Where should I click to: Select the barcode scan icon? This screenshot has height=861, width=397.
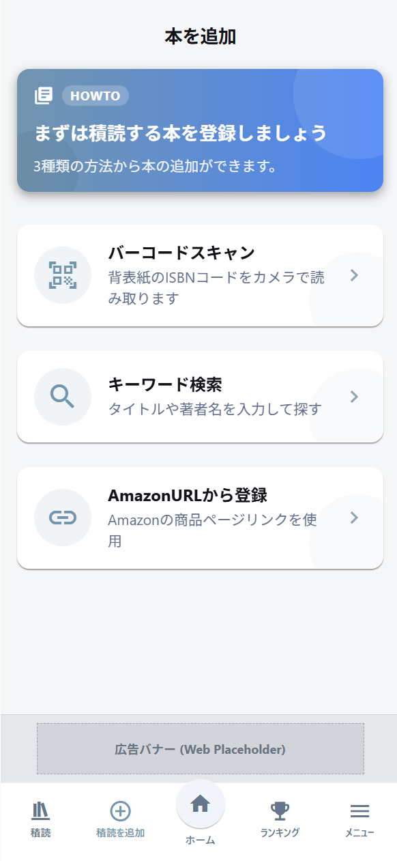pyautogui.click(x=63, y=275)
